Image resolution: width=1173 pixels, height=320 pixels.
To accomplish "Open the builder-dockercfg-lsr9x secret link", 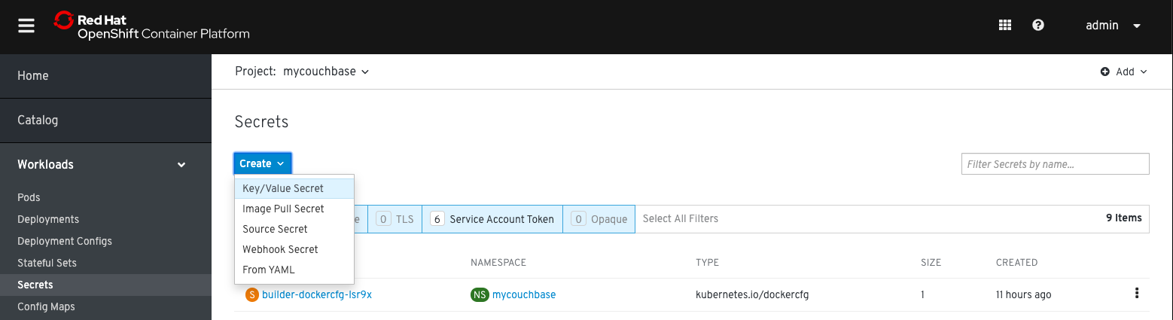I will pos(317,294).
